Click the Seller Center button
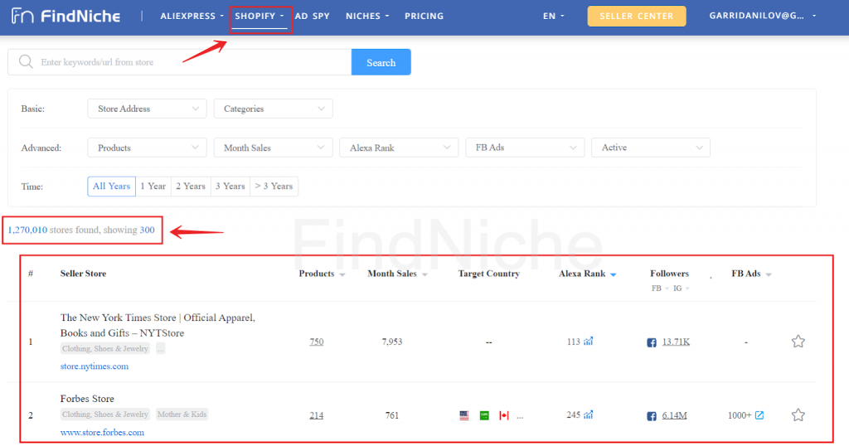The width and height of the screenshot is (849, 446). click(x=636, y=17)
